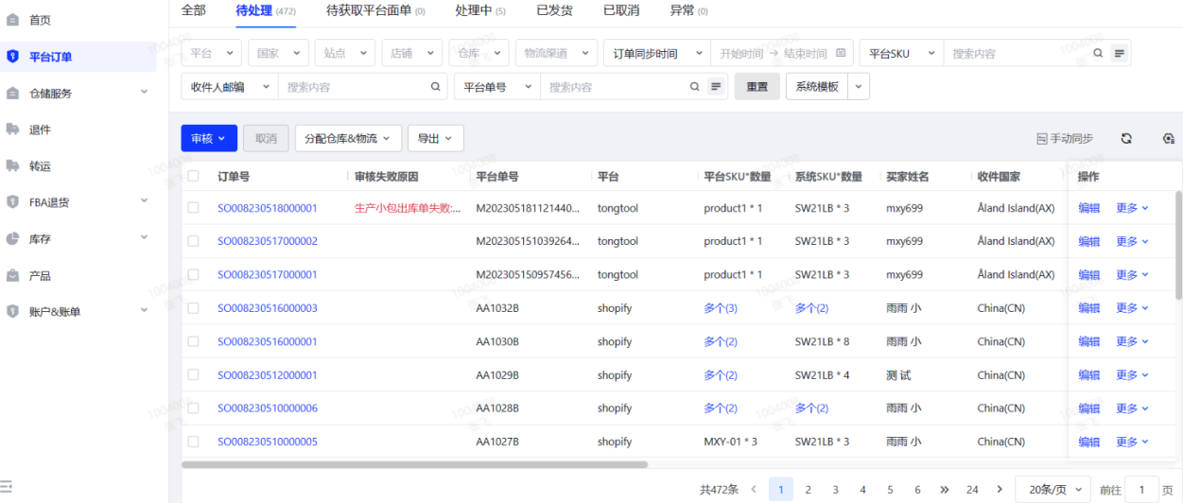Collapse sidebar with bottom menu icon
The width and height of the screenshot is (1183, 503).
[7, 487]
